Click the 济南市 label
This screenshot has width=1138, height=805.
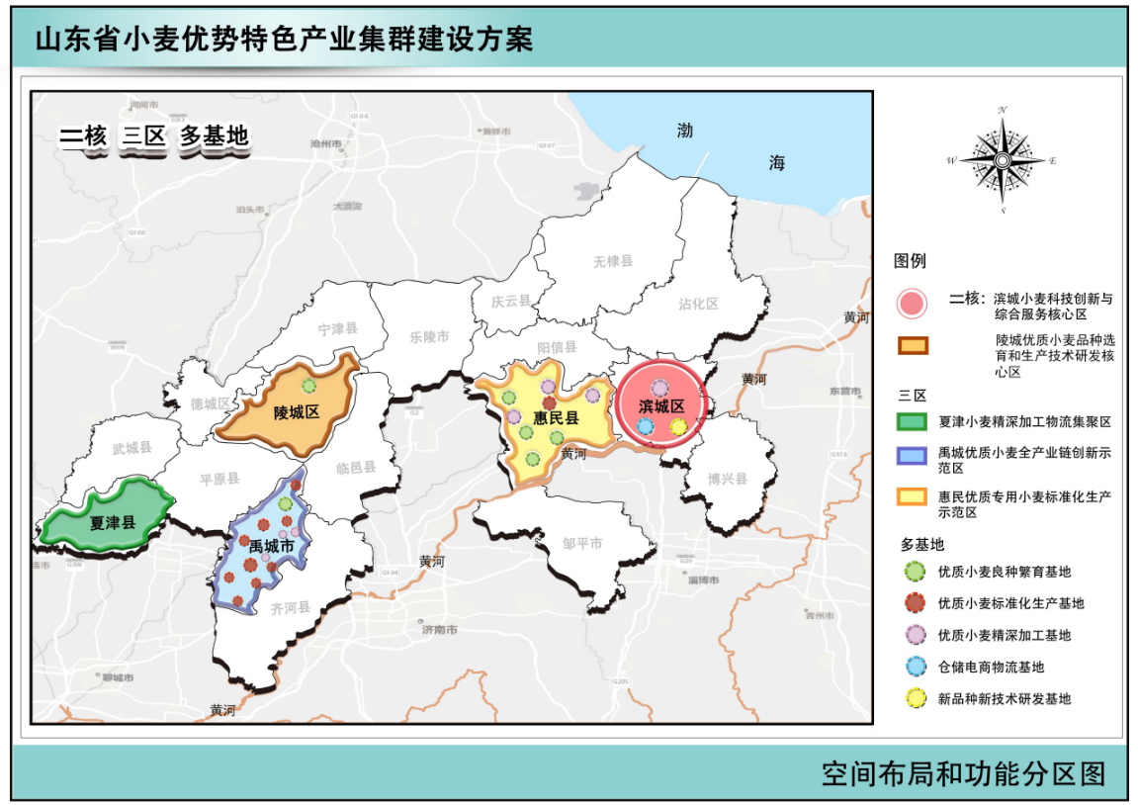440,629
